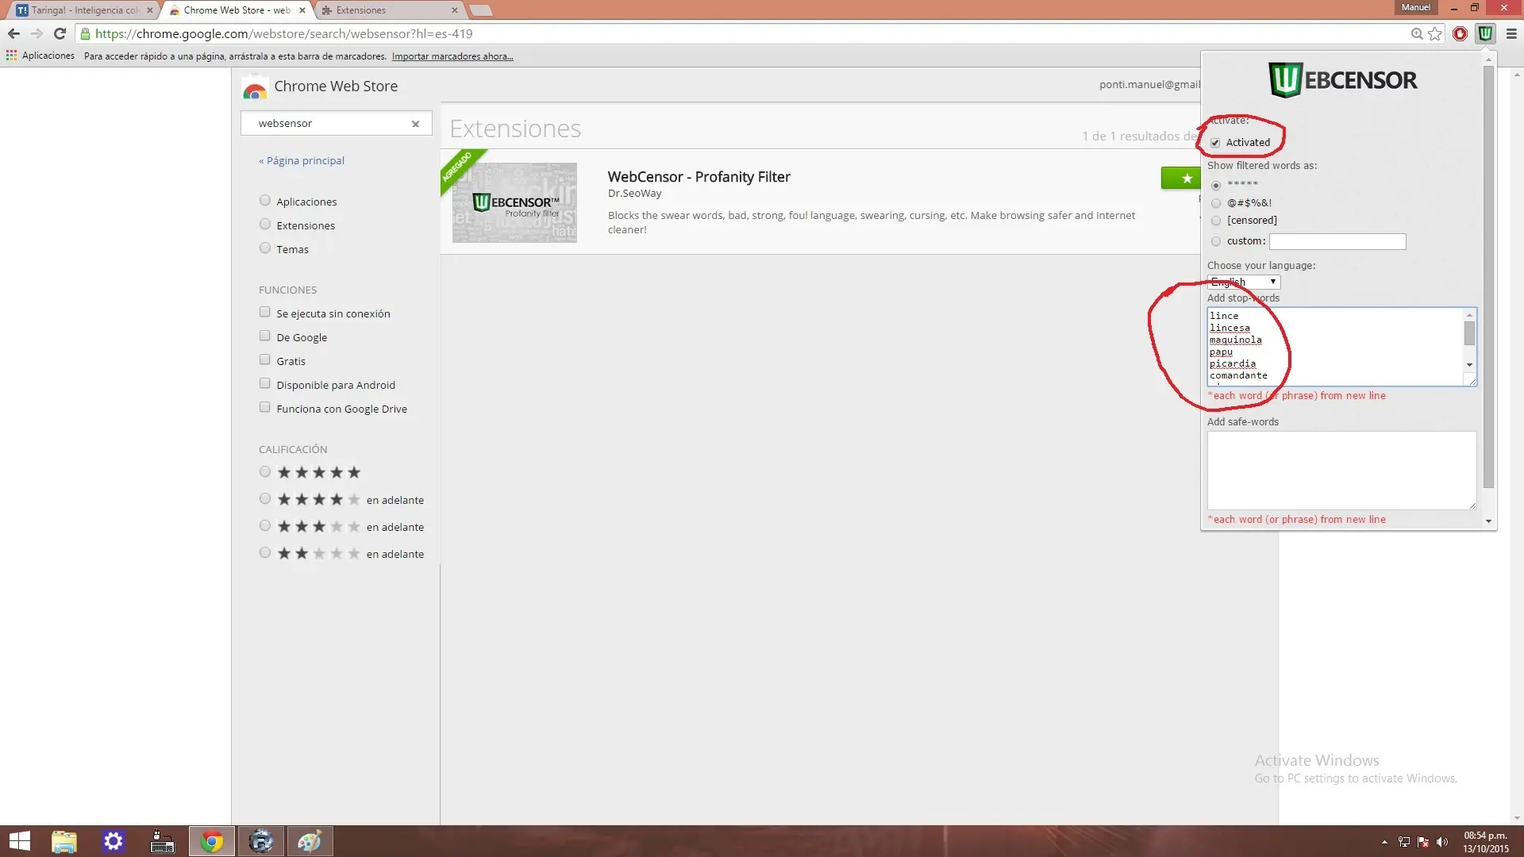
Task: Open a new browser tab
Action: click(481, 10)
